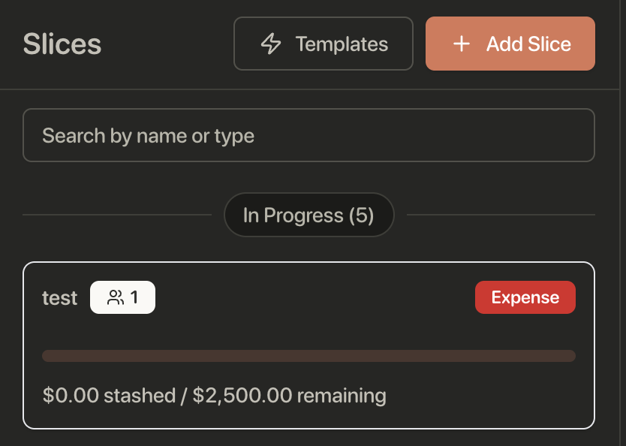Collapse the In Progress (5) section
626x446 pixels.
(308, 215)
